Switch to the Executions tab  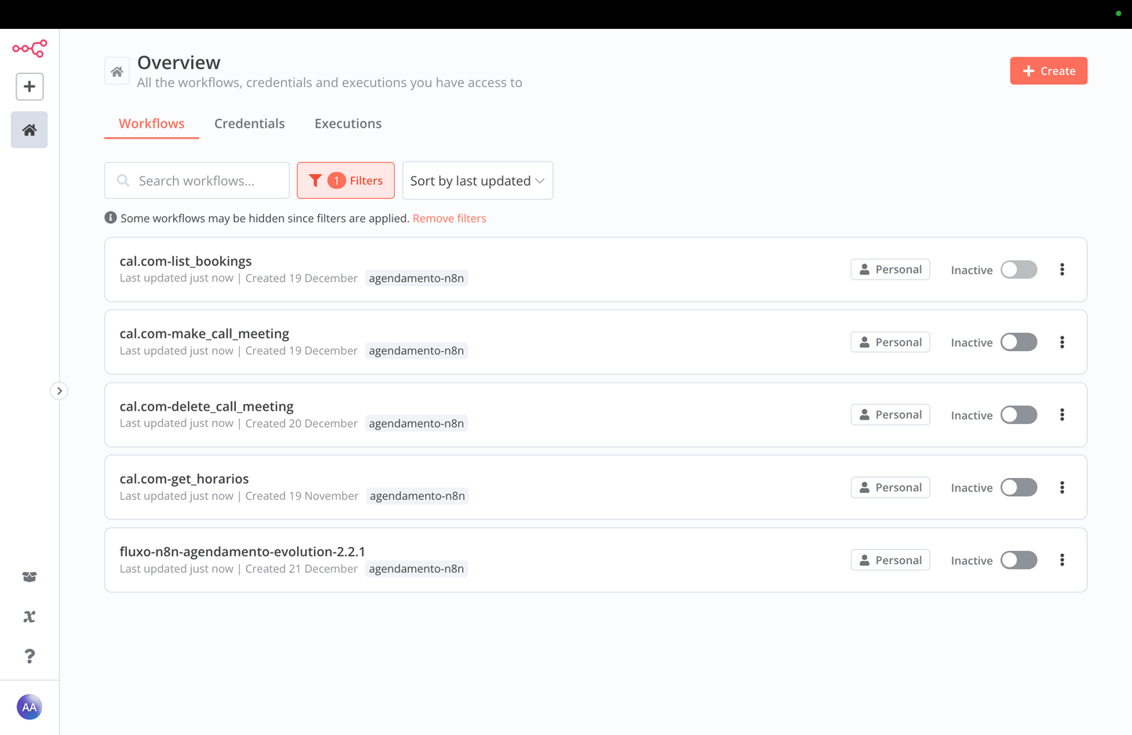(348, 124)
